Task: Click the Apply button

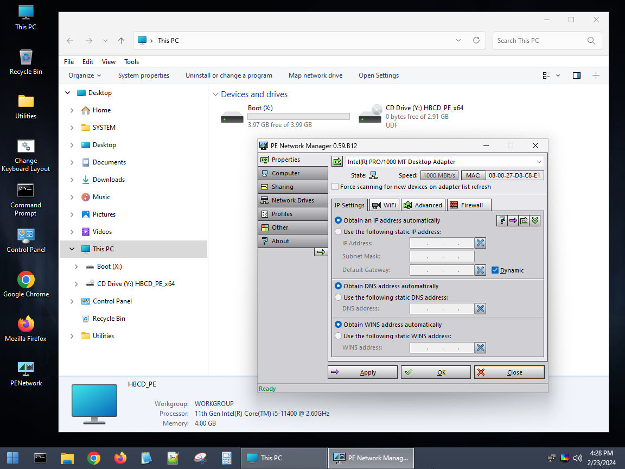Action: [x=362, y=372]
